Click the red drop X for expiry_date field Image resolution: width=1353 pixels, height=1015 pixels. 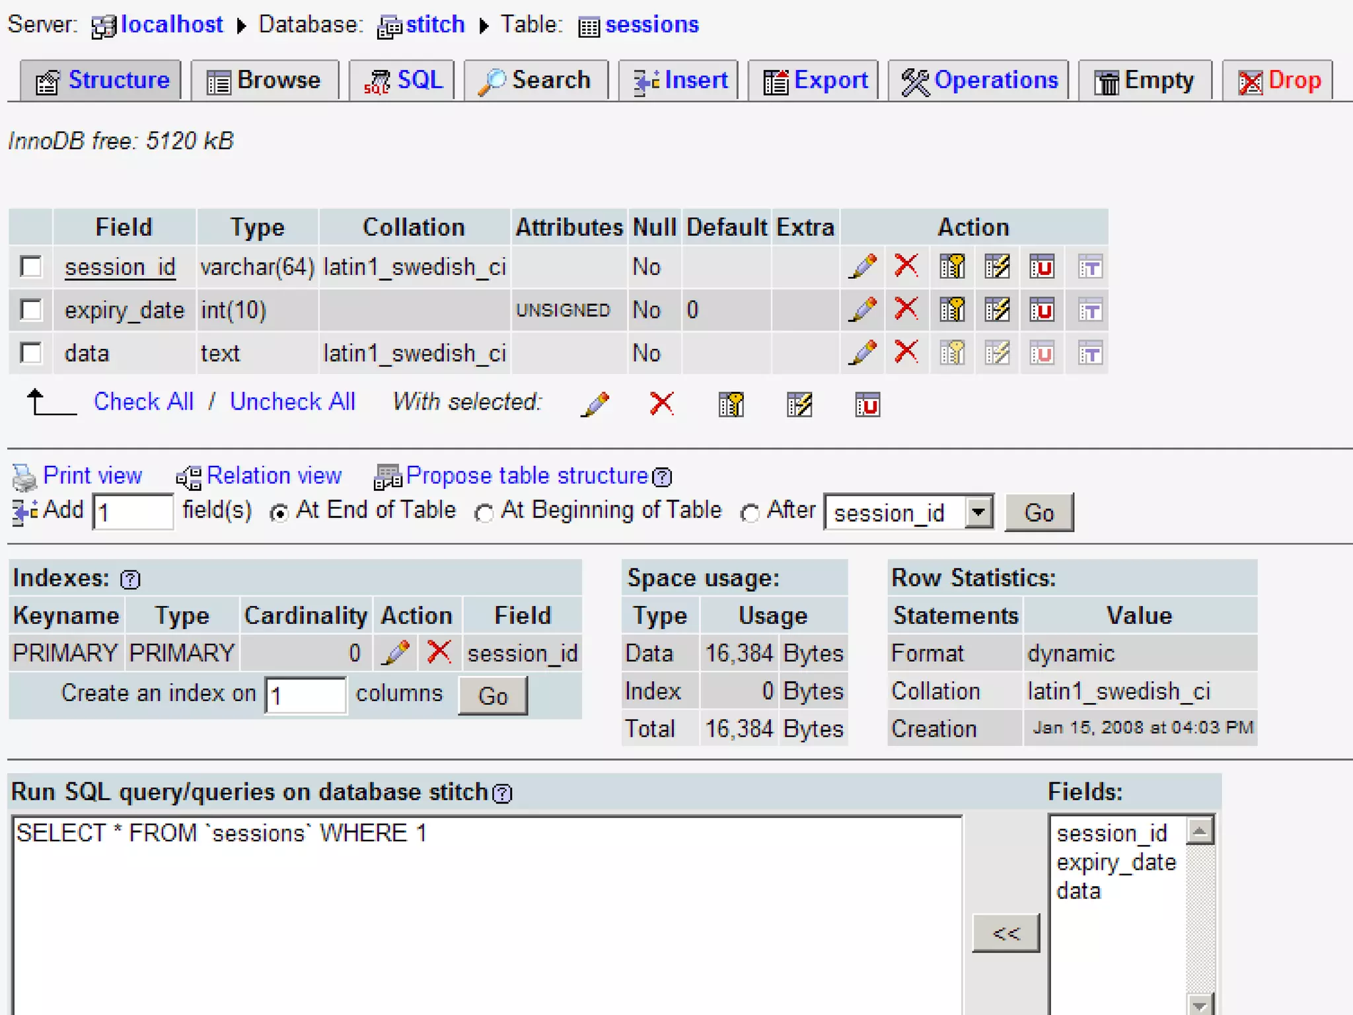906,309
